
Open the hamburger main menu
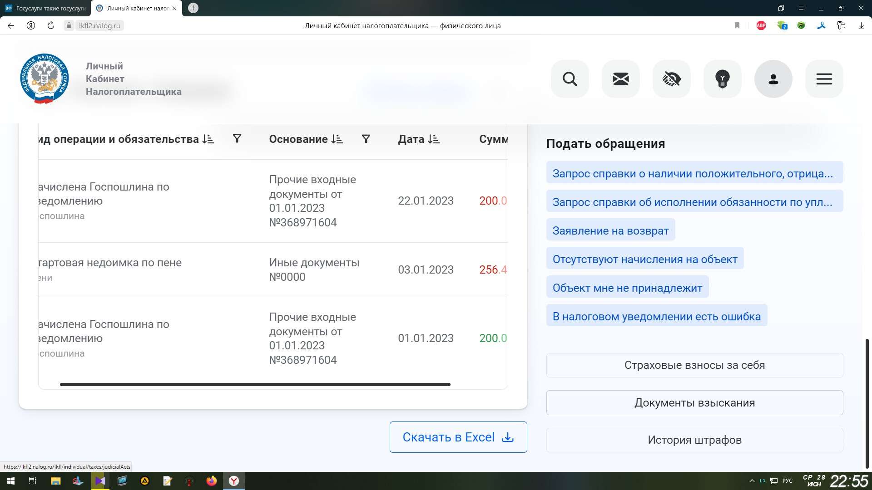[824, 79]
